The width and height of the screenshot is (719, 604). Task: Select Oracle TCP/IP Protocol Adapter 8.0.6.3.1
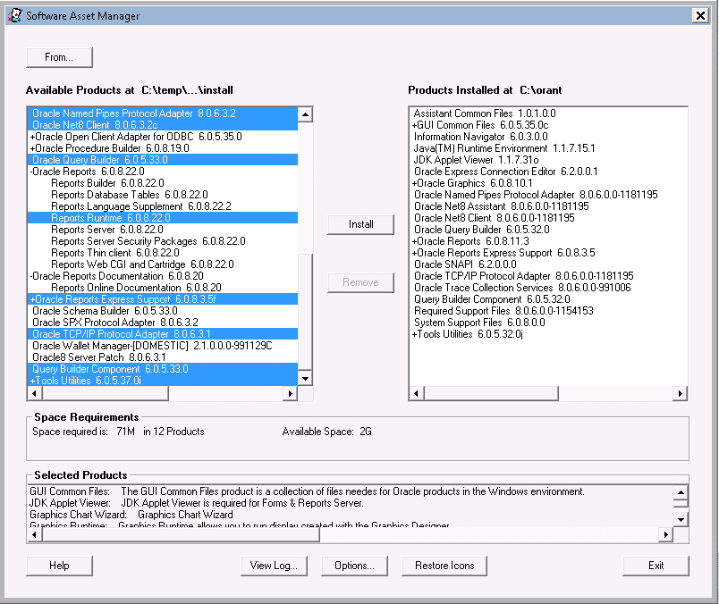163,334
